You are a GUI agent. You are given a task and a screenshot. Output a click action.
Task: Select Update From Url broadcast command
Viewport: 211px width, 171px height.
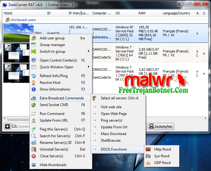tap(118, 127)
